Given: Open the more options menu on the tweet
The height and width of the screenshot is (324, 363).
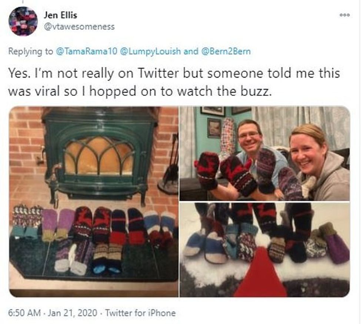Looking at the screenshot, I should coord(344,15).
